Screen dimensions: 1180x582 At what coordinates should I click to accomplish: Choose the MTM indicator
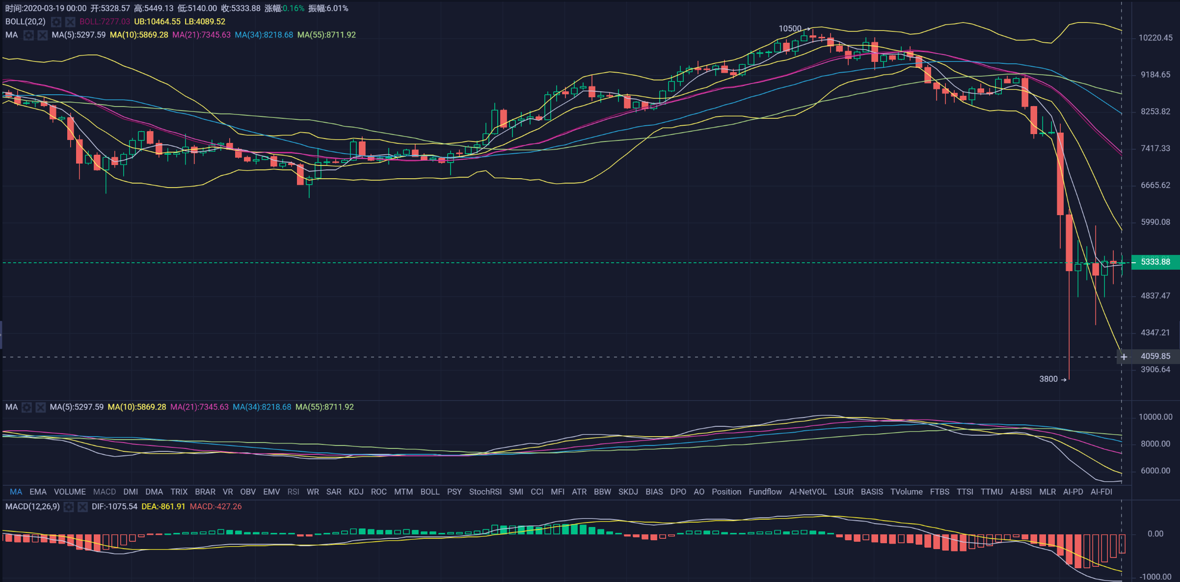tap(403, 492)
